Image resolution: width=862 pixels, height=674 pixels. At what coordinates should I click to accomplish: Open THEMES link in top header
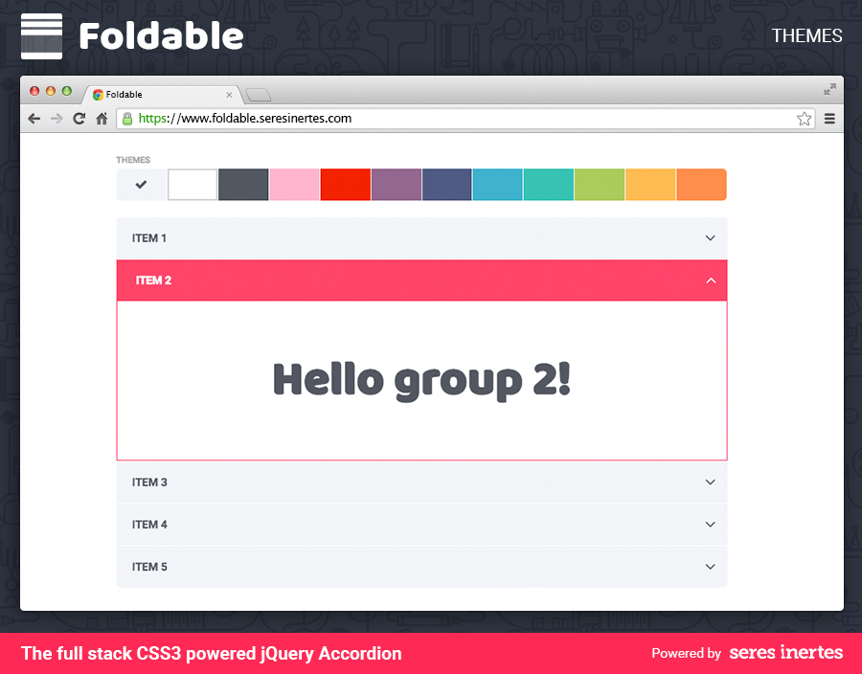tap(806, 35)
